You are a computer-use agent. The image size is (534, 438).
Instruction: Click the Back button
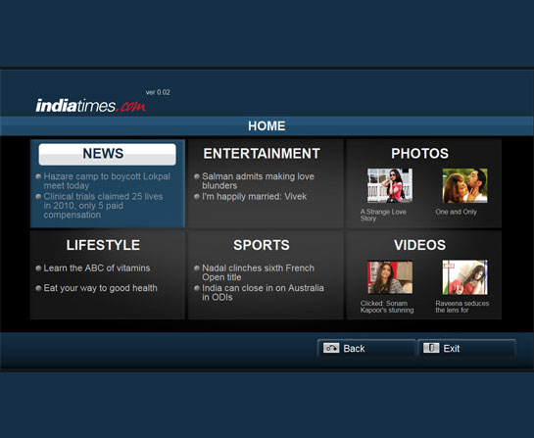point(366,349)
